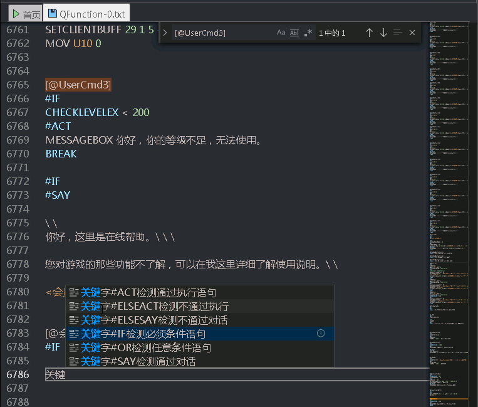Click #SAY on line 6773
The height and width of the screenshot is (407, 478).
[x=58, y=195]
